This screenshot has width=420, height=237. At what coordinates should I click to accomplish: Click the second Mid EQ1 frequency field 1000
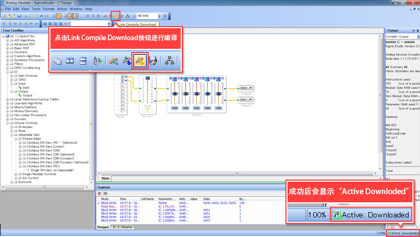pos(186,108)
